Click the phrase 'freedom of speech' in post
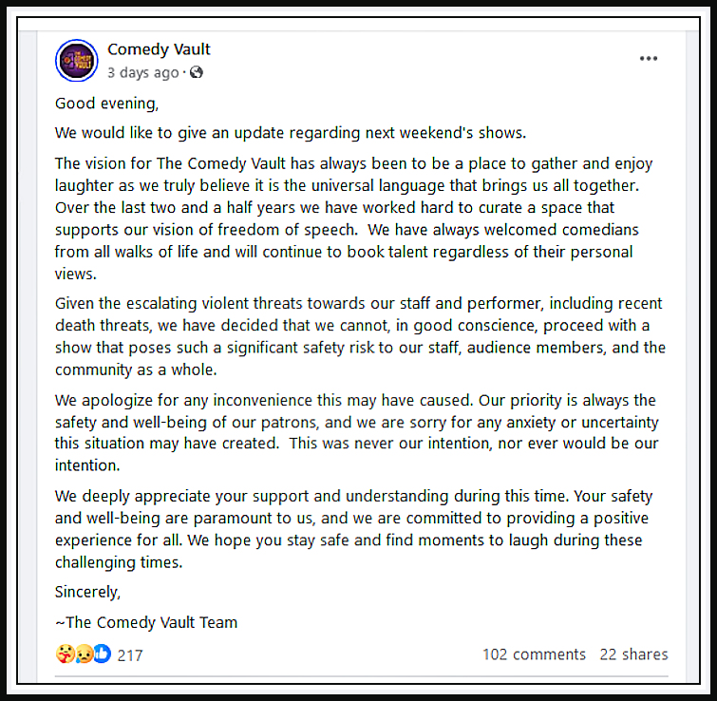 288,230
